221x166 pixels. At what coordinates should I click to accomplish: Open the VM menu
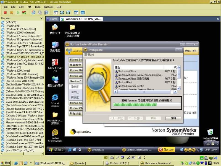pyautogui.click(x=29, y=7)
